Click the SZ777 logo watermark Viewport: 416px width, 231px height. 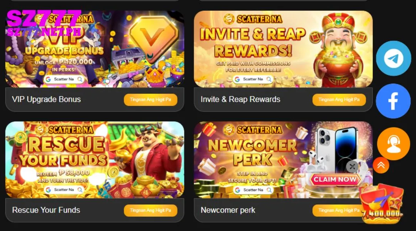coord(44,23)
